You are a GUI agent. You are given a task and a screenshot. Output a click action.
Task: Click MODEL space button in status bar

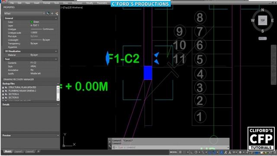[x=174, y=152]
